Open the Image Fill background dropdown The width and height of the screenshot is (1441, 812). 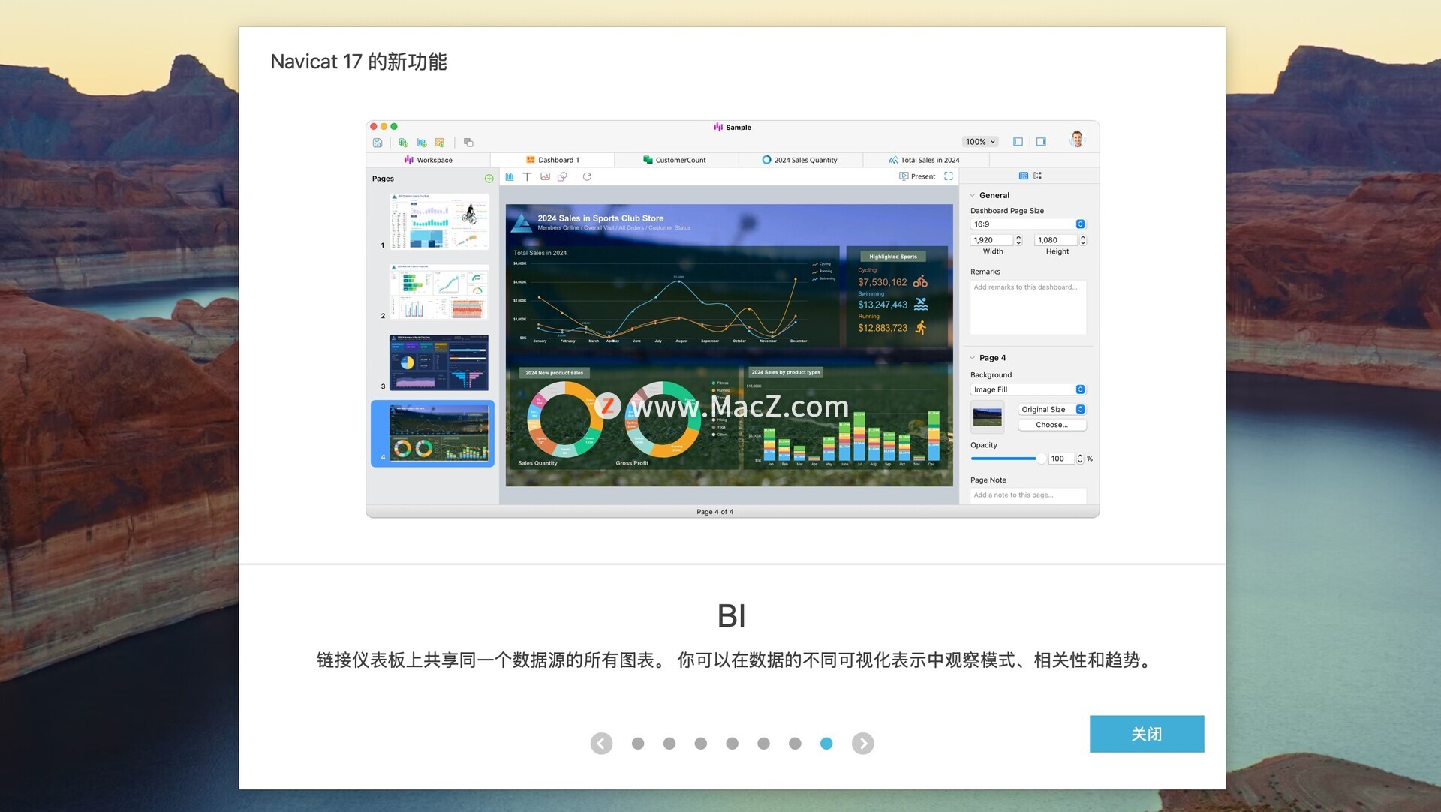pyautogui.click(x=1027, y=389)
